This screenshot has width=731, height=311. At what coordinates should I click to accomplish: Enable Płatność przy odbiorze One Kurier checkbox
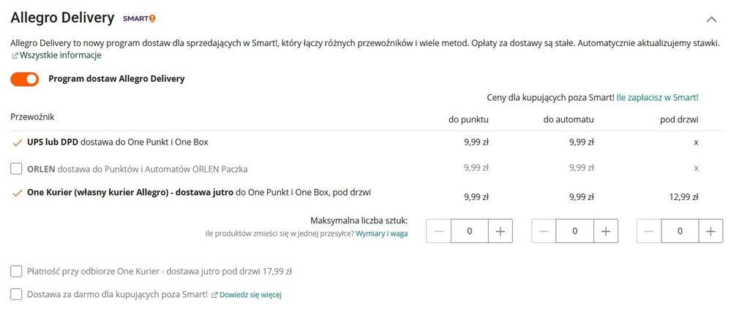tap(16, 271)
